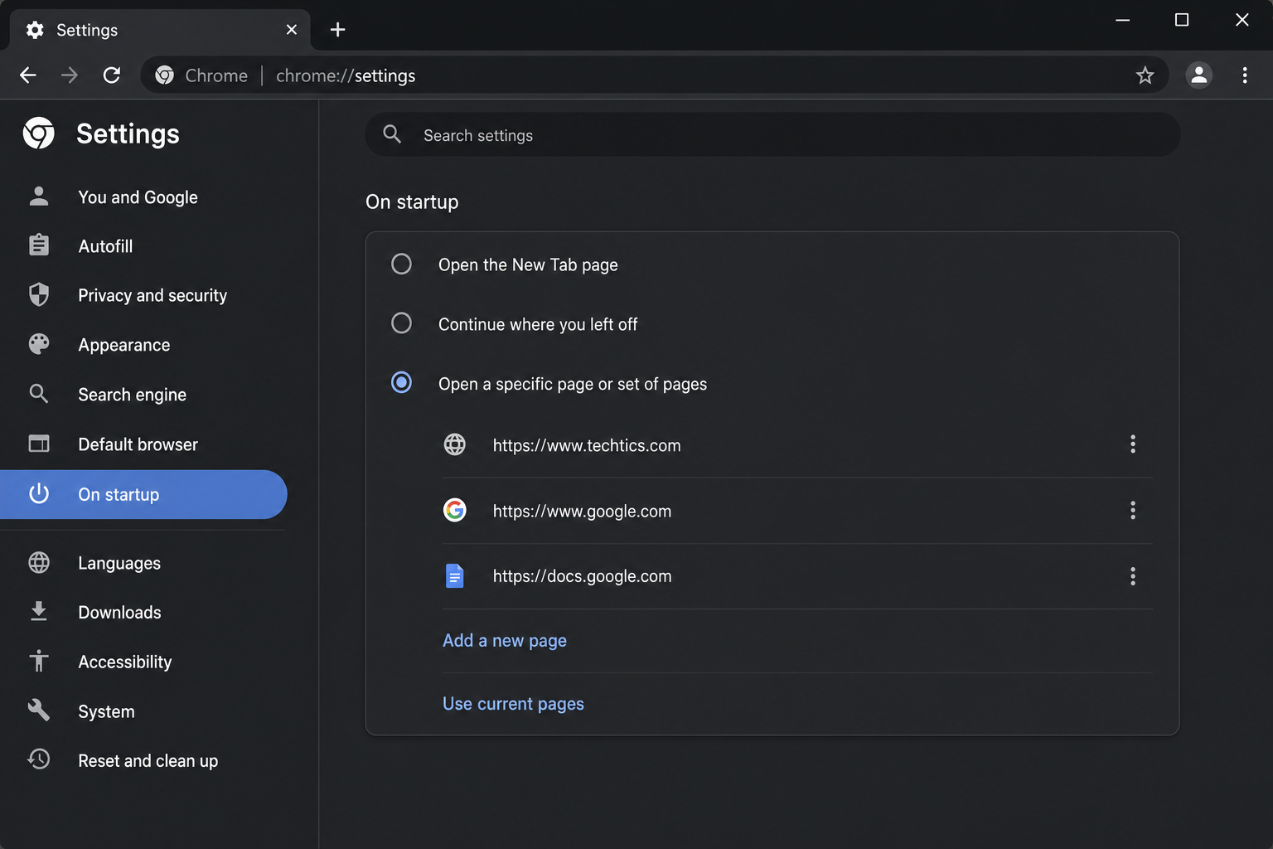Maximize the Chrome window
Image resolution: width=1273 pixels, height=849 pixels.
click(1182, 20)
